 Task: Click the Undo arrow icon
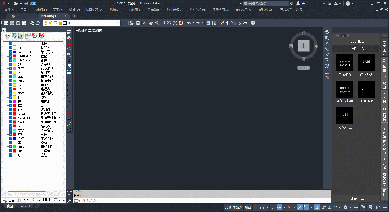click(189, 23)
